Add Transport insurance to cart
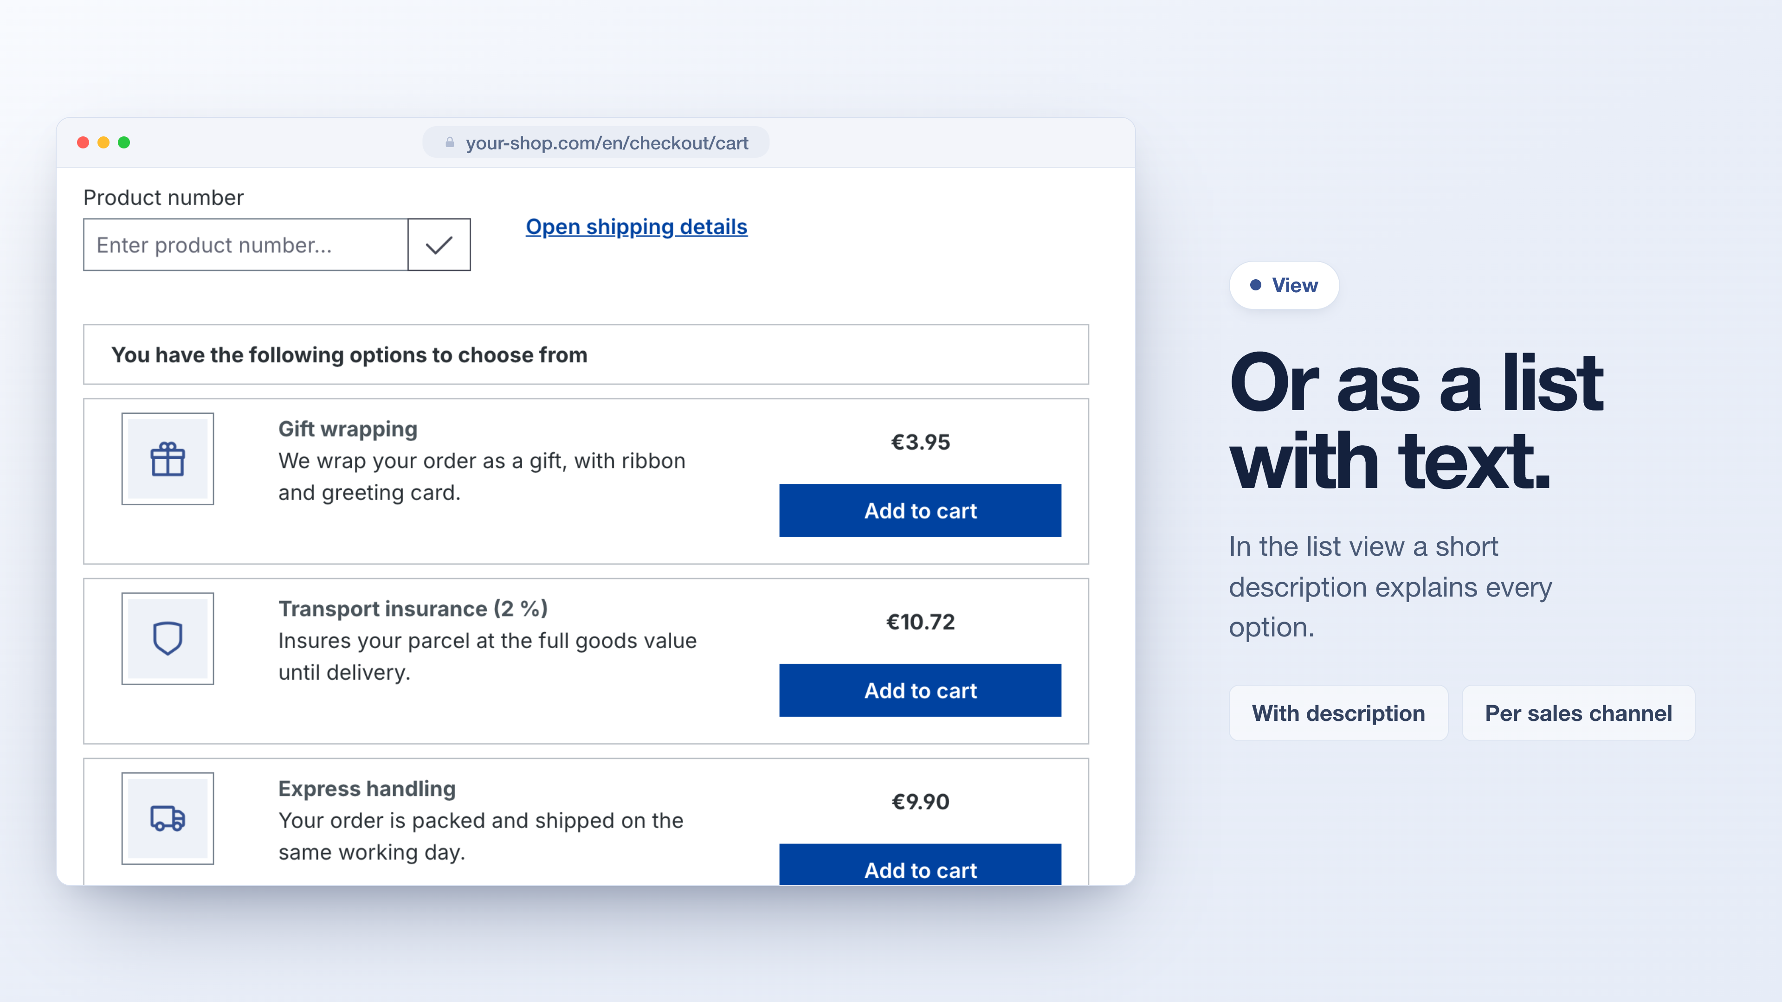This screenshot has width=1782, height=1002. [x=920, y=690]
